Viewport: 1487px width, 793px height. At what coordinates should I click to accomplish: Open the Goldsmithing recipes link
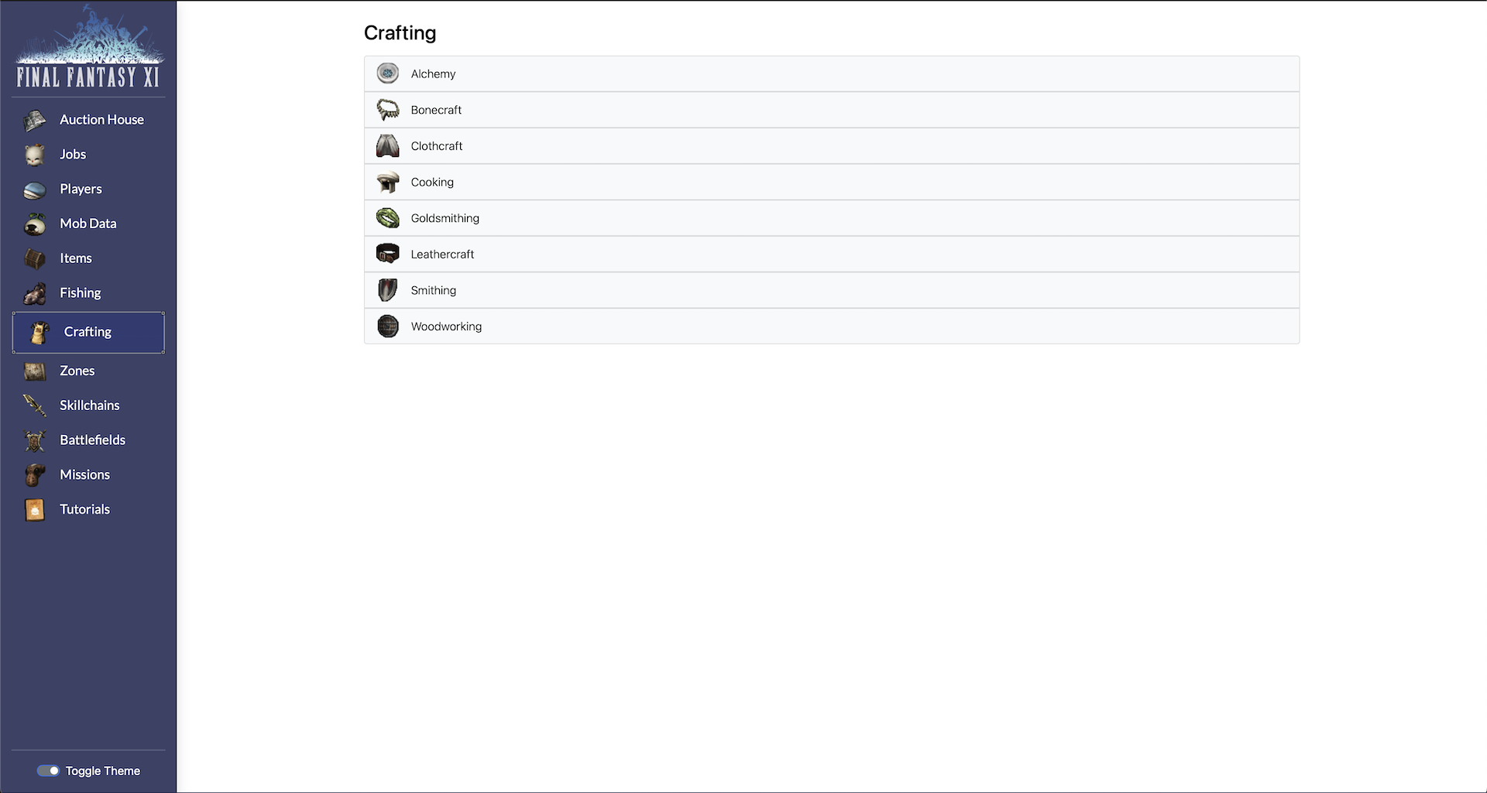point(445,218)
